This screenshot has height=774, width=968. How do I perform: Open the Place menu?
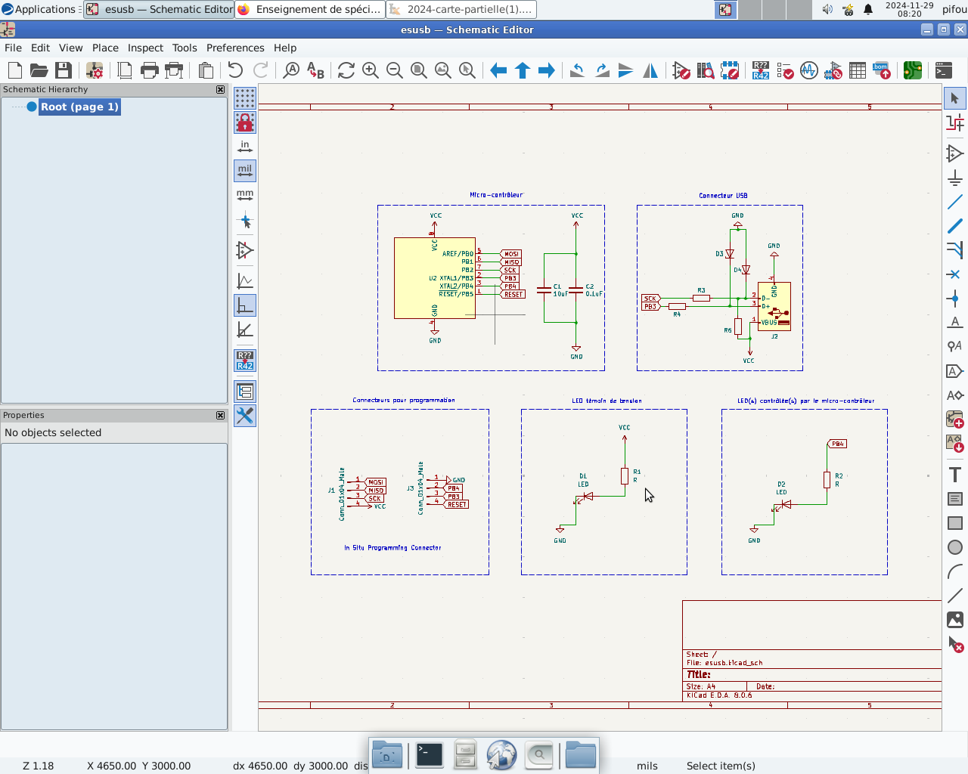(x=105, y=48)
